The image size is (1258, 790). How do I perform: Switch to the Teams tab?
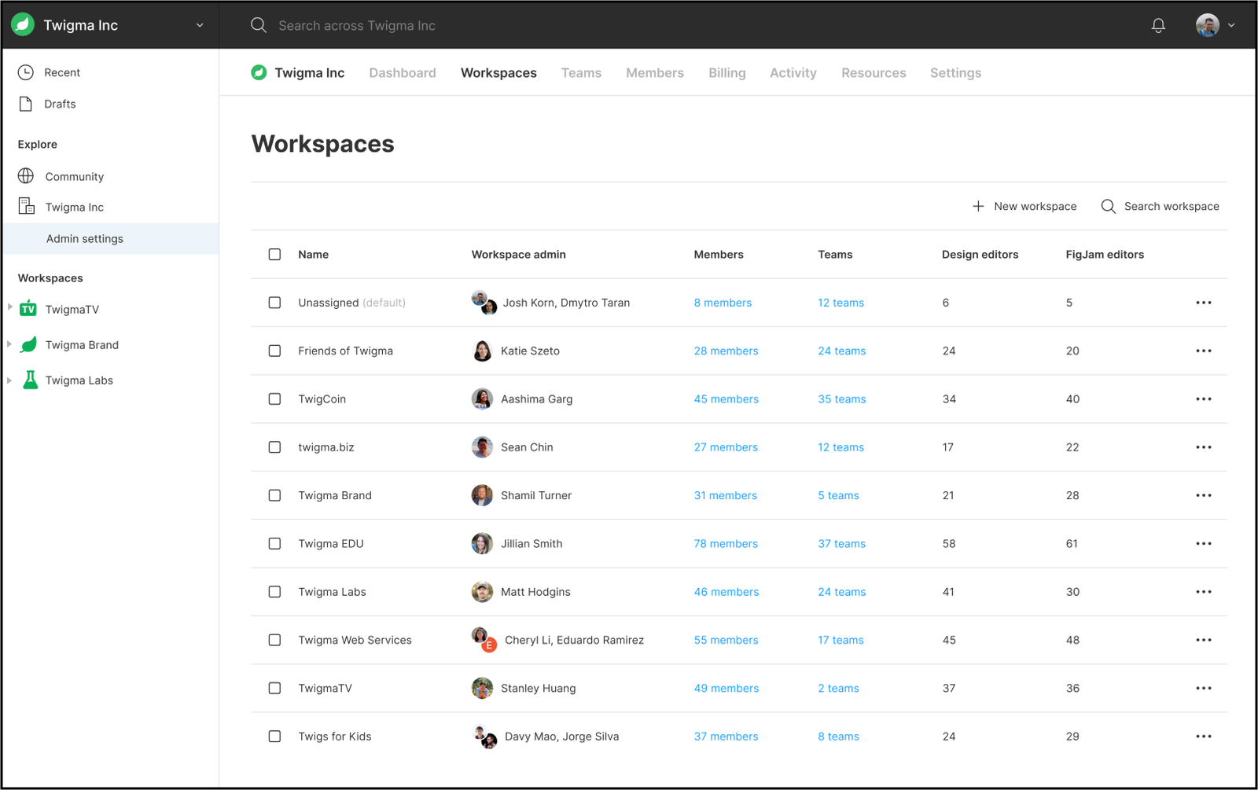[x=581, y=73]
